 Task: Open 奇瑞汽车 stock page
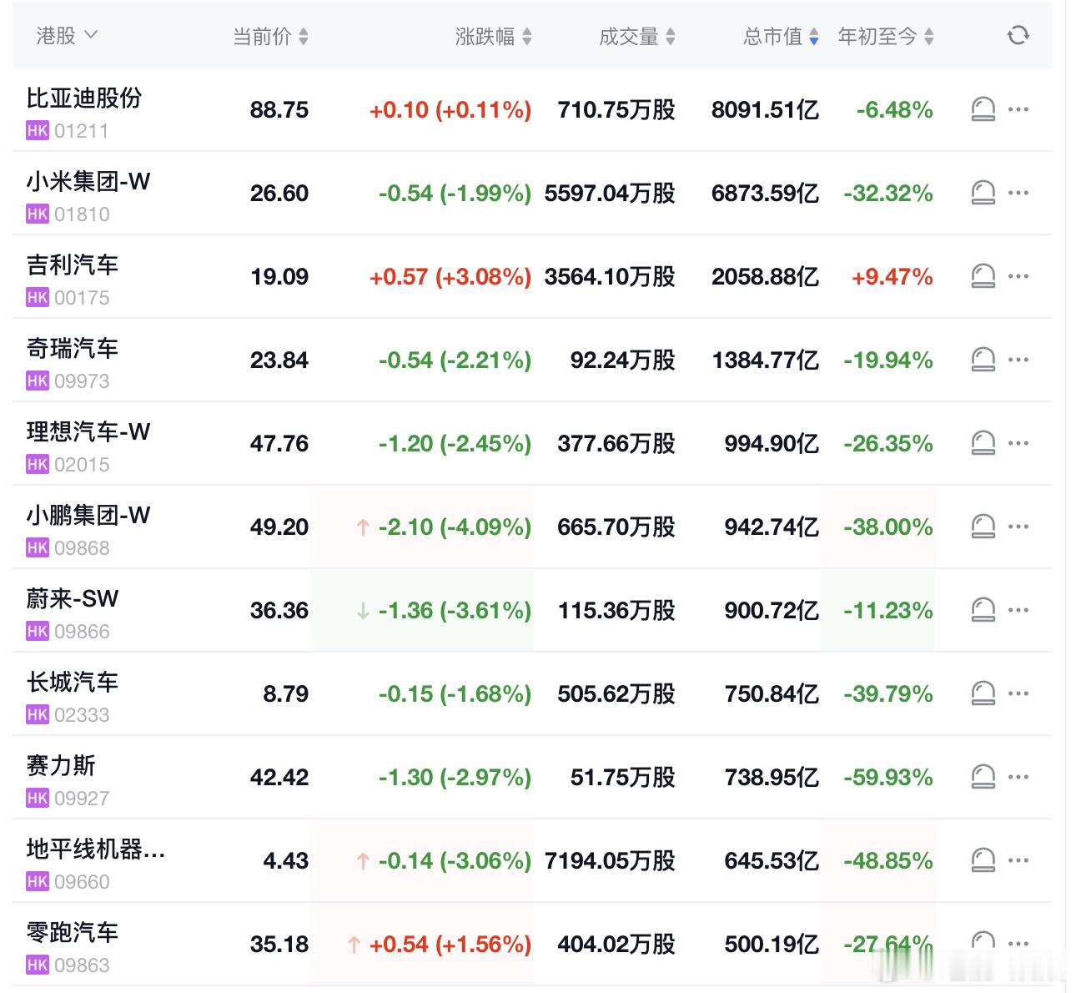click(73, 348)
